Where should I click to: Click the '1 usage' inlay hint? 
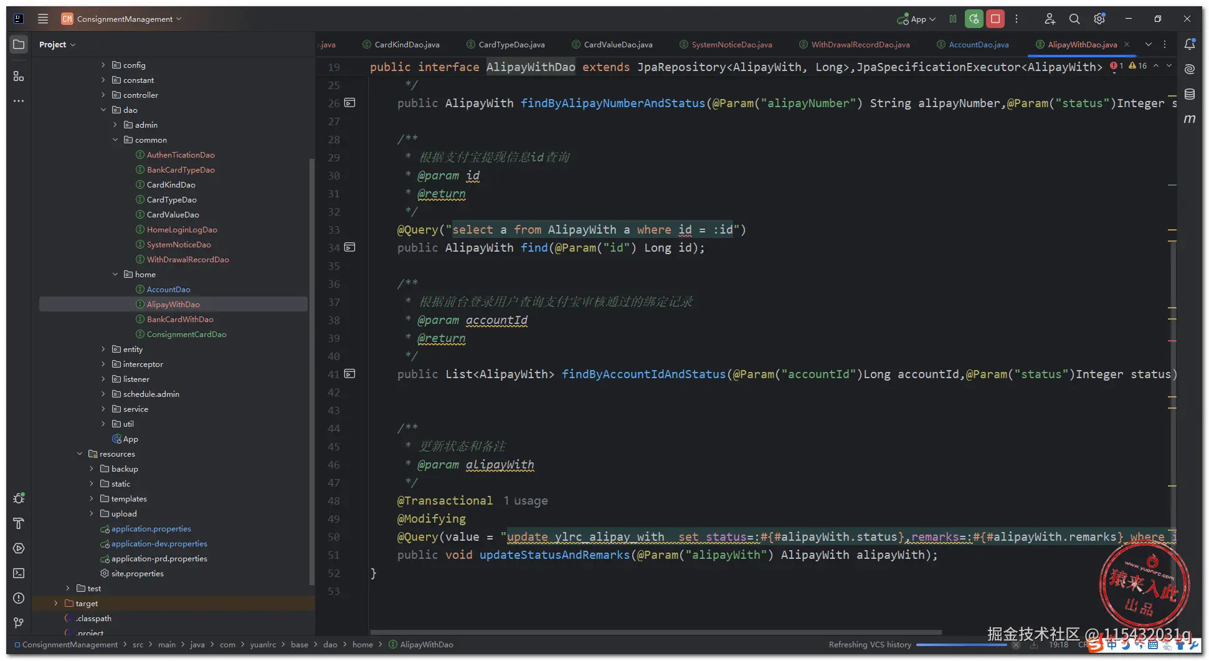526,500
